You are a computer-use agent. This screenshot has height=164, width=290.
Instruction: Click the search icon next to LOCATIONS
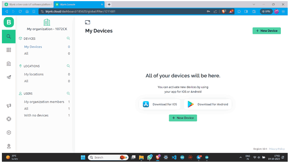pos(68,66)
